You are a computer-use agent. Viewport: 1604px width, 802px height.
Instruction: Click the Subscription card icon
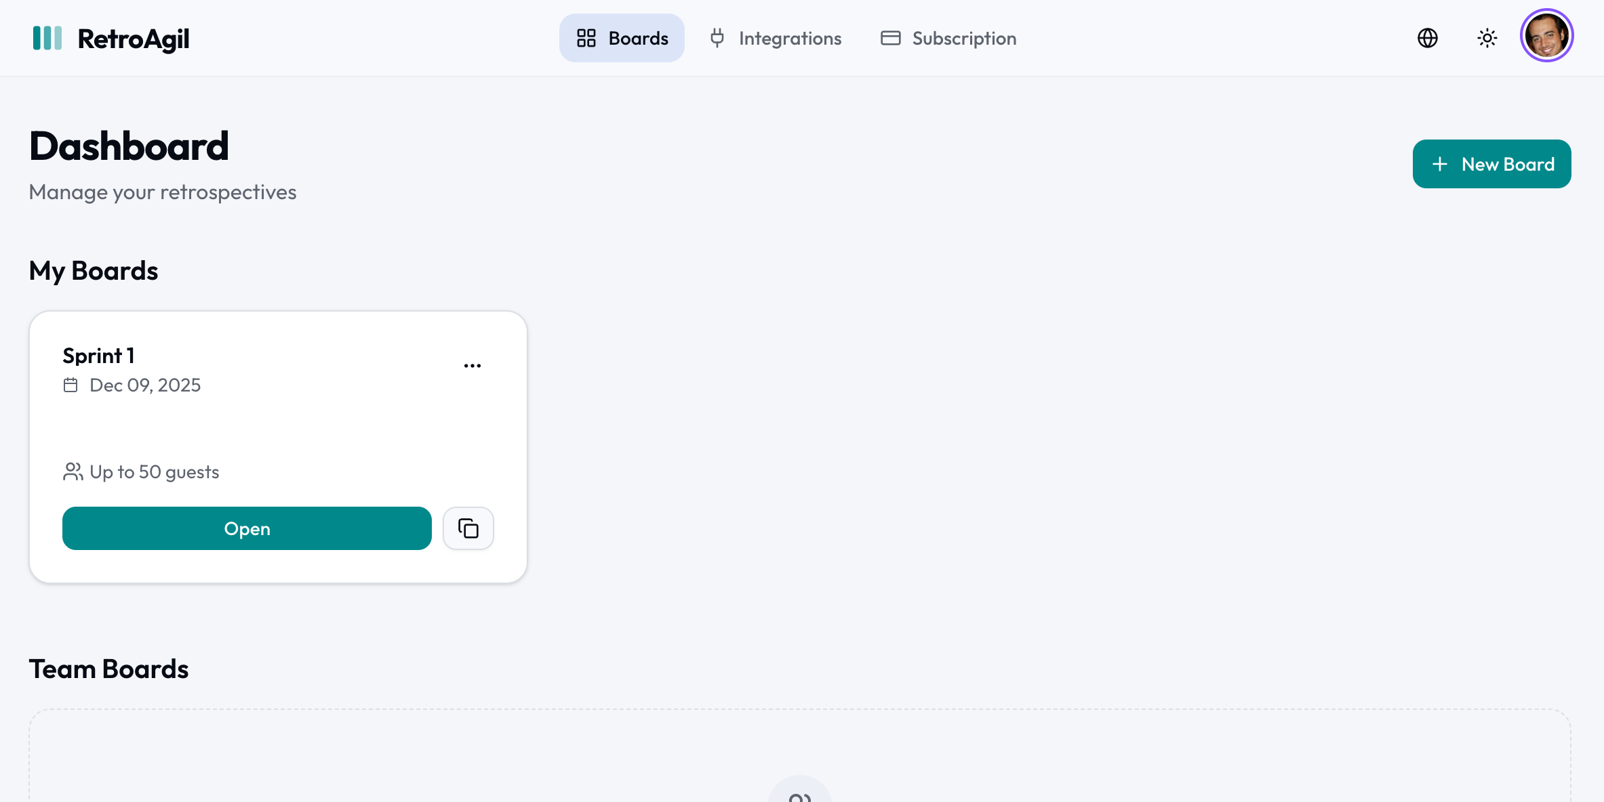(x=889, y=38)
